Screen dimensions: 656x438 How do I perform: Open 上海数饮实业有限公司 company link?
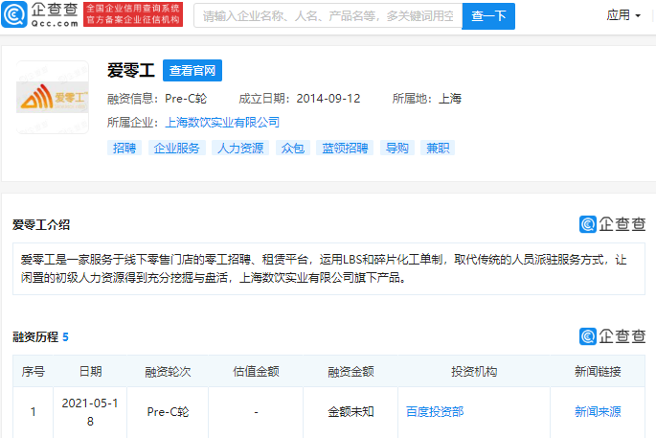tap(222, 123)
